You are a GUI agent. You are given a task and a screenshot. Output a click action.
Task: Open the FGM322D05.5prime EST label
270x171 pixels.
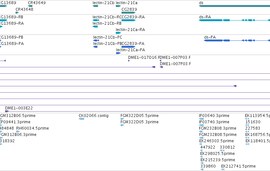click(x=140, y=116)
